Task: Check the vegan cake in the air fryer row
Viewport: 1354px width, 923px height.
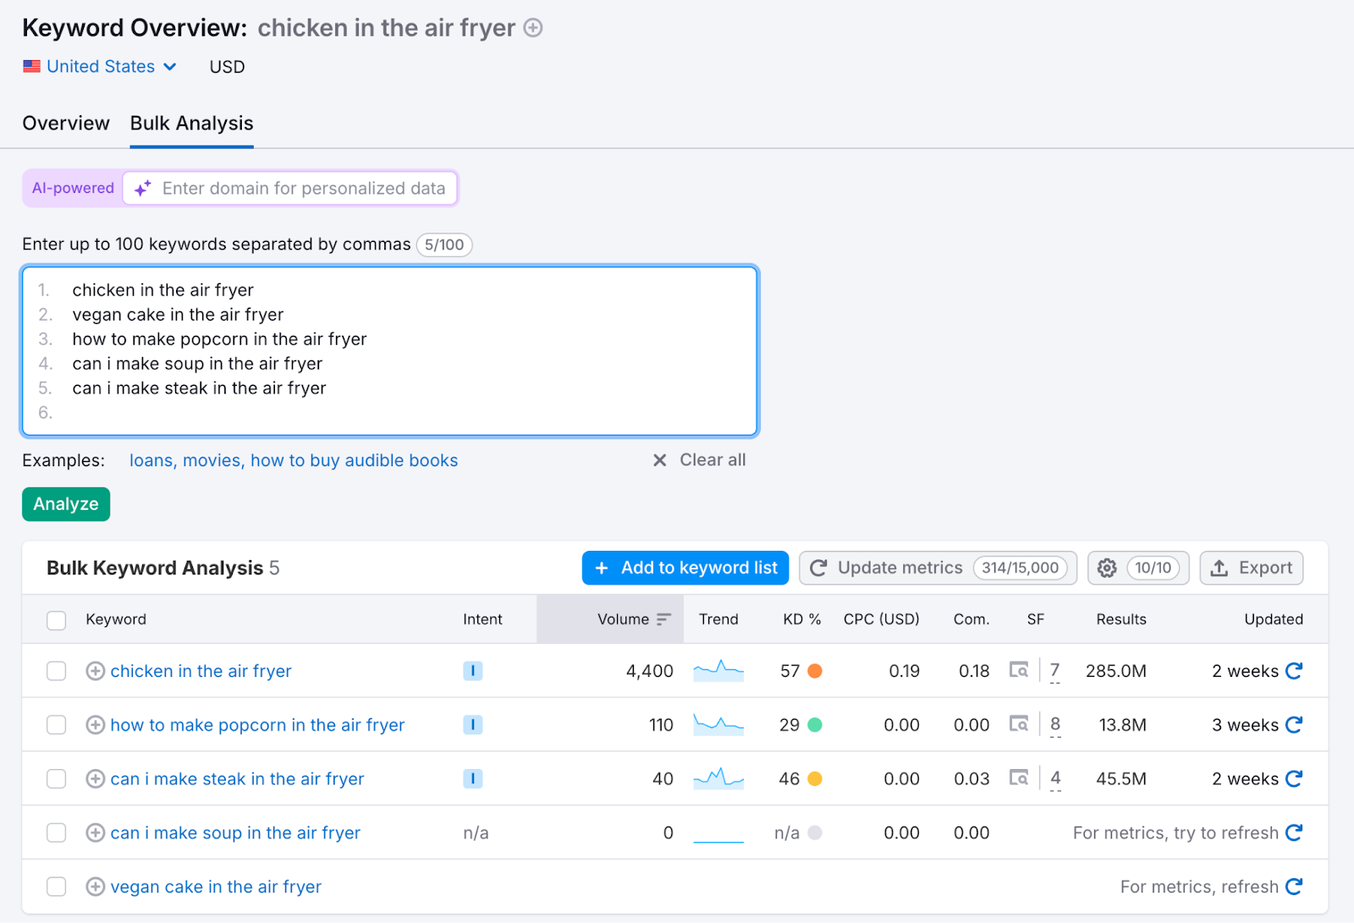Action: tap(56, 886)
